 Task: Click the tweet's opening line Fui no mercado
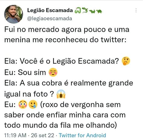pyautogui.click(x=67, y=30)
